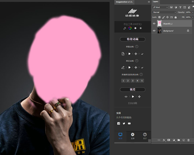This screenshot has height=155, width=194.
Task: Open the Facebook link
Action: 118,124
